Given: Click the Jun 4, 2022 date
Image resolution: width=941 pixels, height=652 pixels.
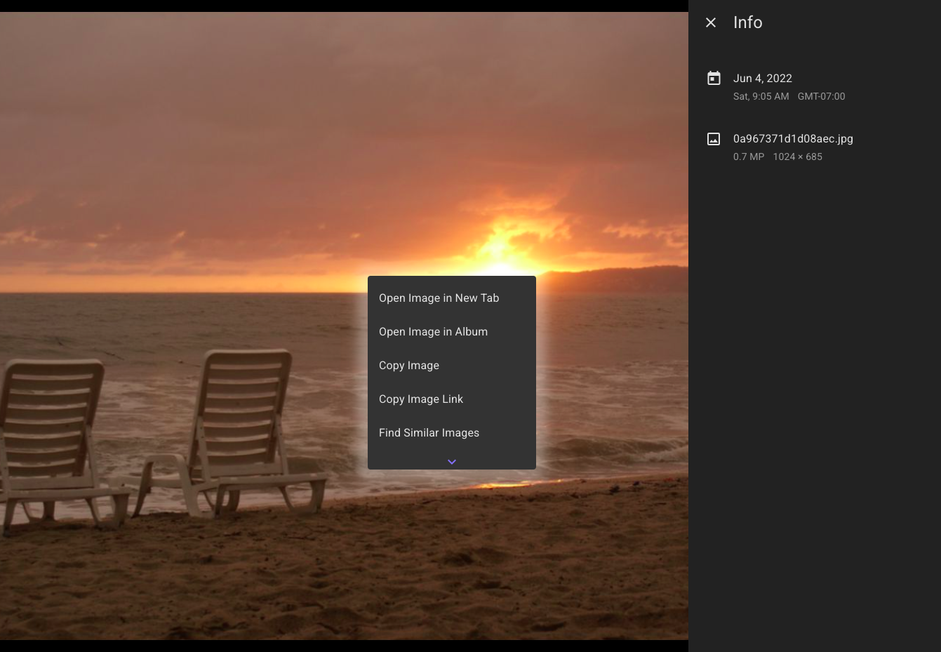Looking at the screenshot, I should (x=763, y=78).
